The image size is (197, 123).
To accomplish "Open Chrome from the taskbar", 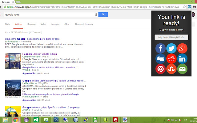I will 16,120.
